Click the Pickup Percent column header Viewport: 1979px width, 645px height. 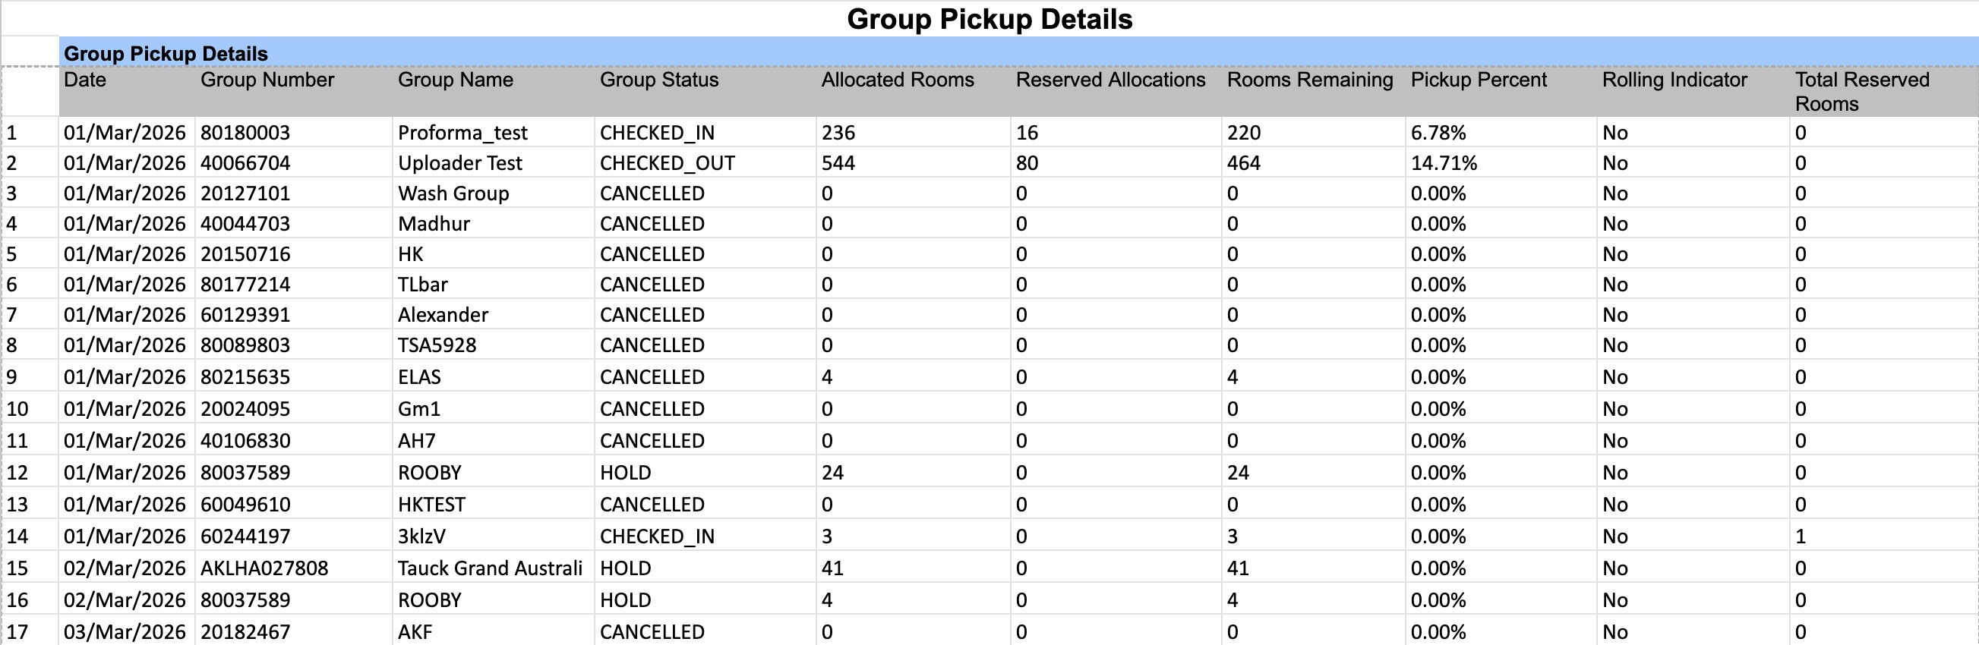point(1478,80)
